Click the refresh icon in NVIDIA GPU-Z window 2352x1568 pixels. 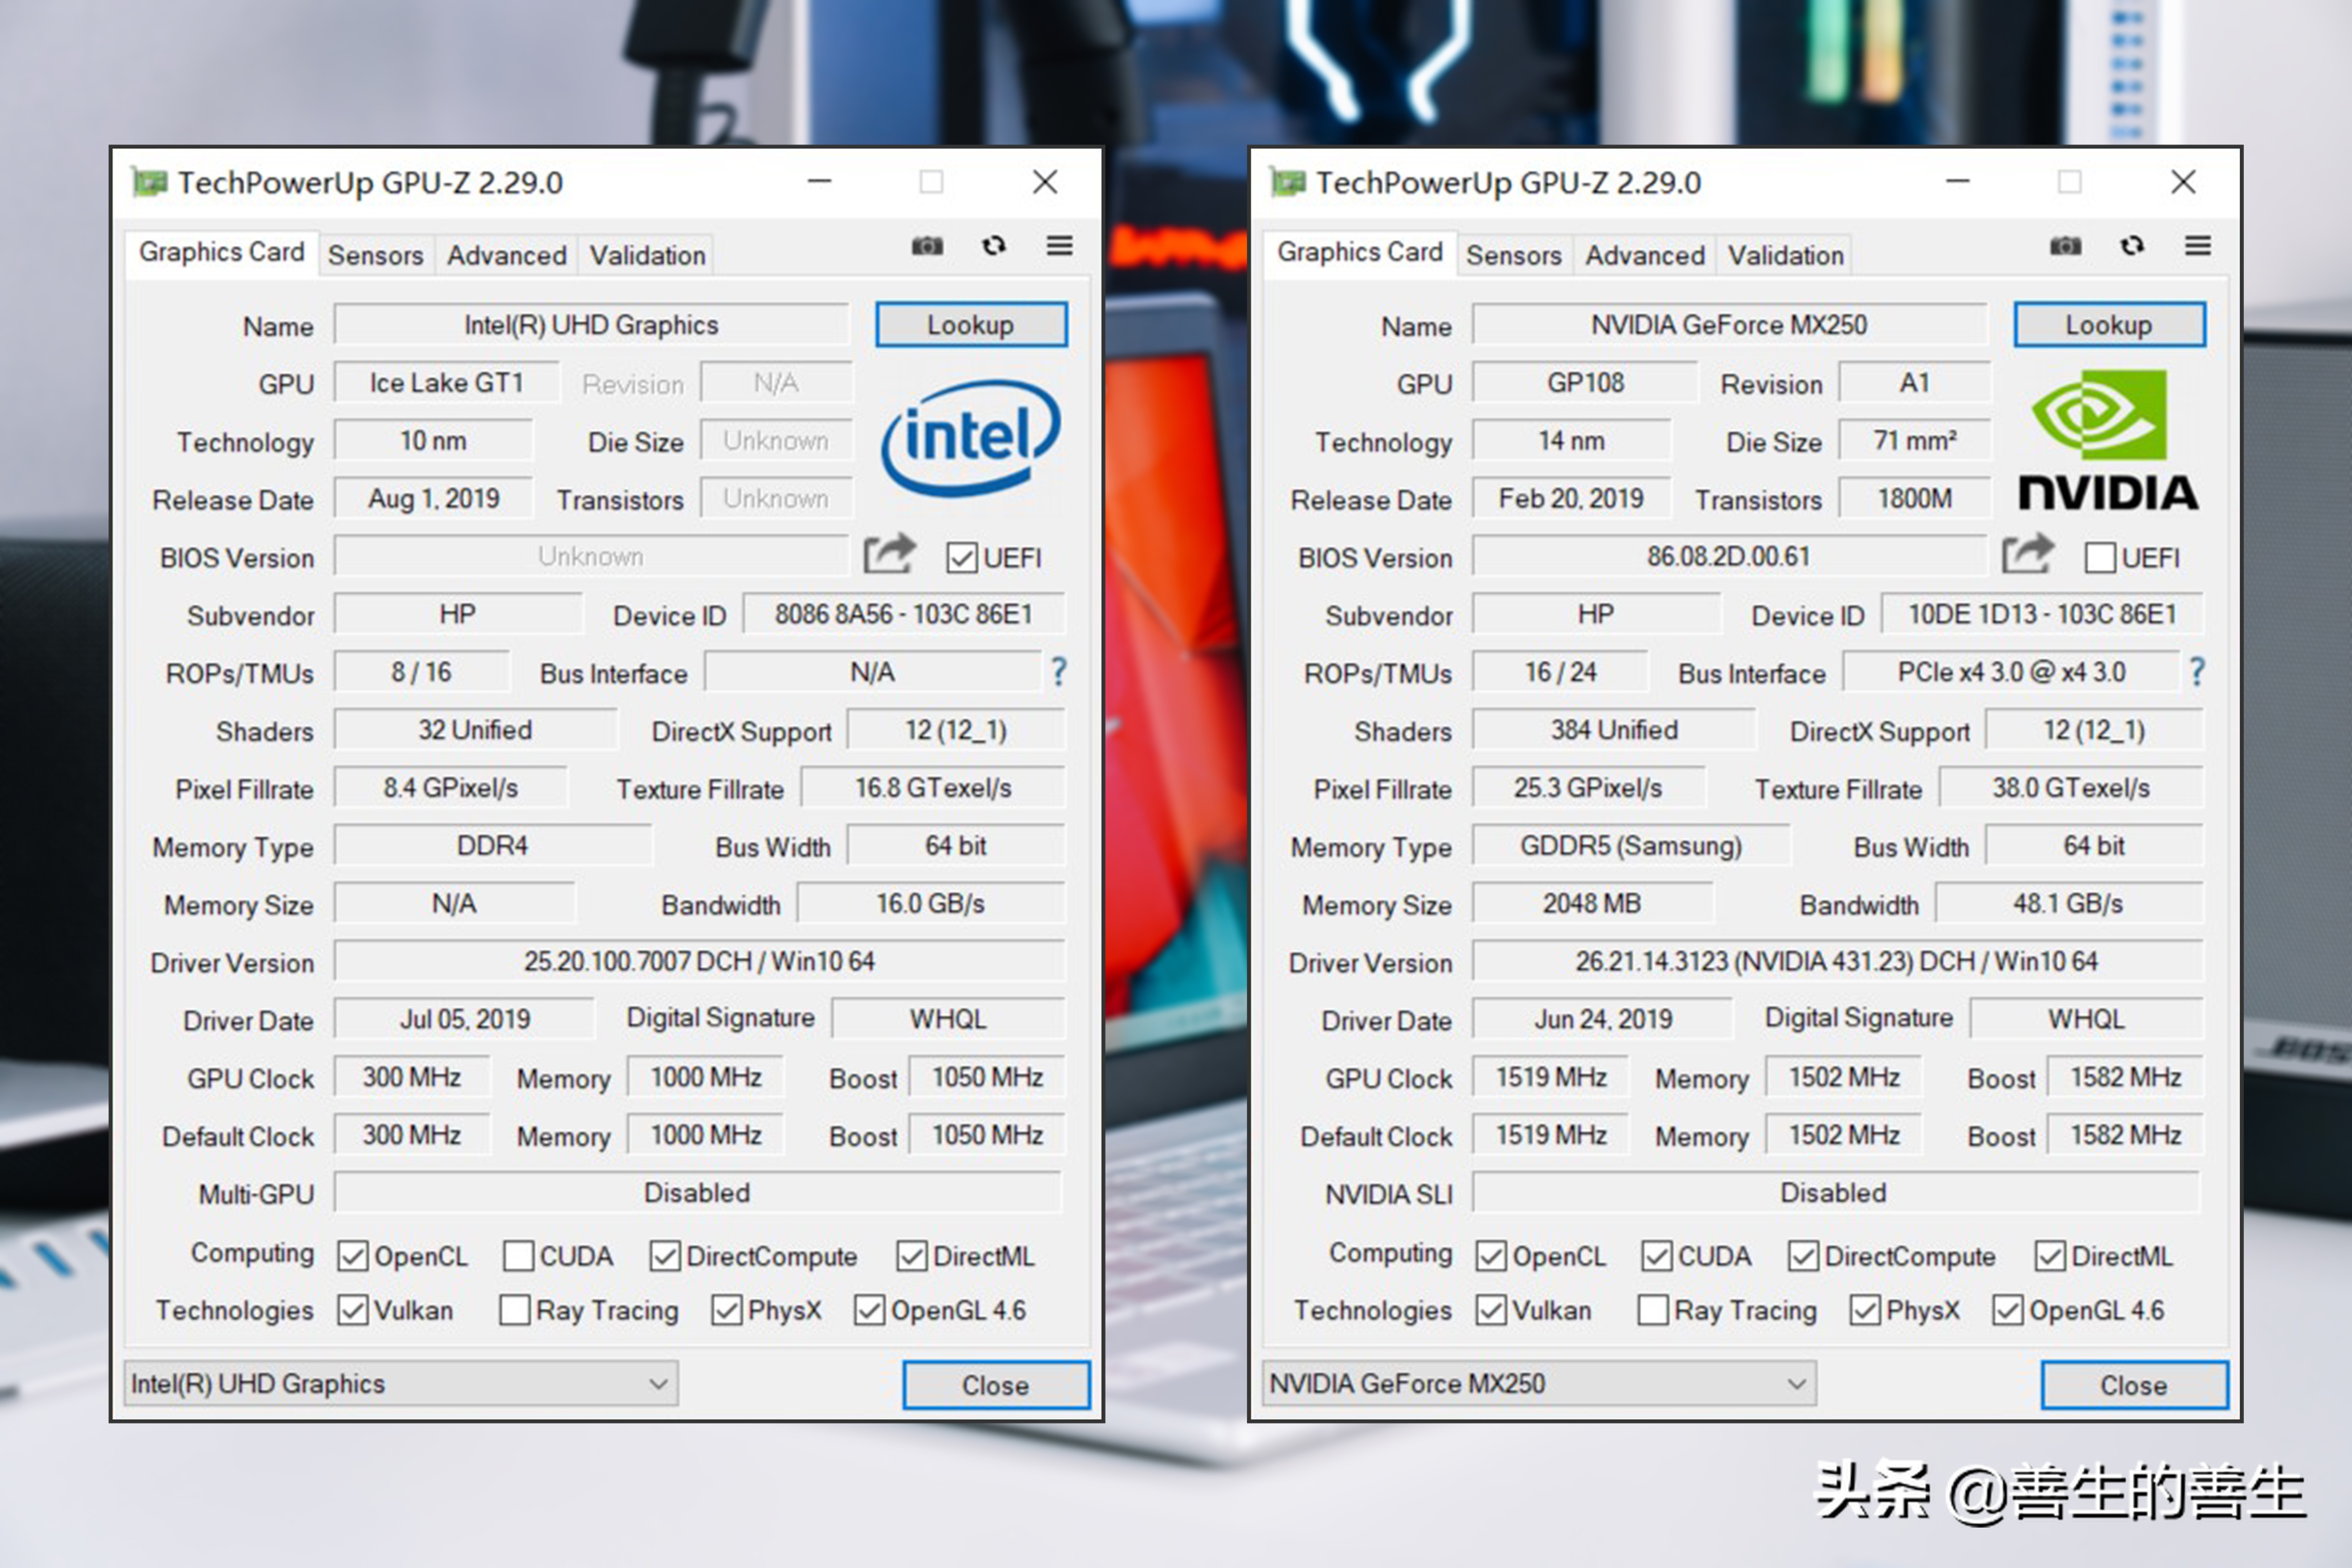tap(2132, 246)
